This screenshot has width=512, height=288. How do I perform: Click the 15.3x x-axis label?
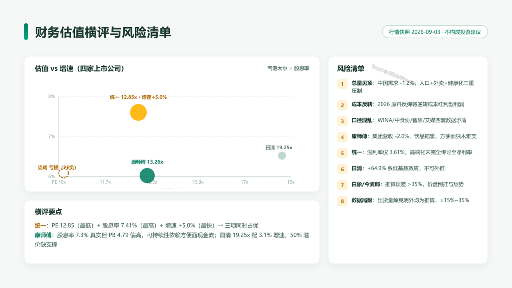point(198,182)
